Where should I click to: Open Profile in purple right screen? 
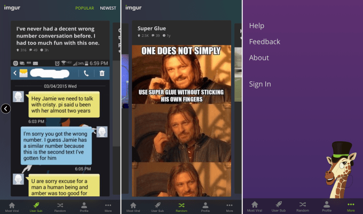[x=327, y=207]
